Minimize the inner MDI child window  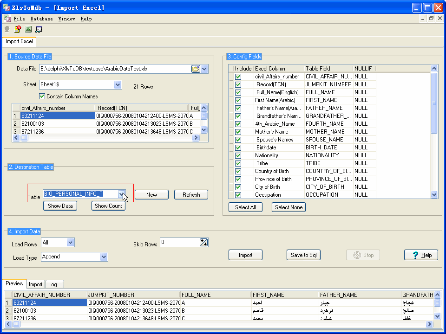coord(423,19)
